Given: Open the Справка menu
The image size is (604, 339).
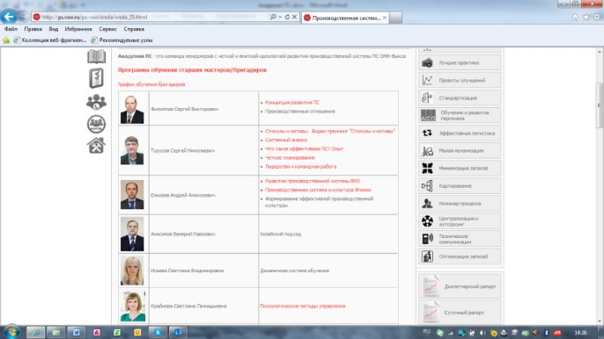Looking at the screenshot, I should 134,29.
